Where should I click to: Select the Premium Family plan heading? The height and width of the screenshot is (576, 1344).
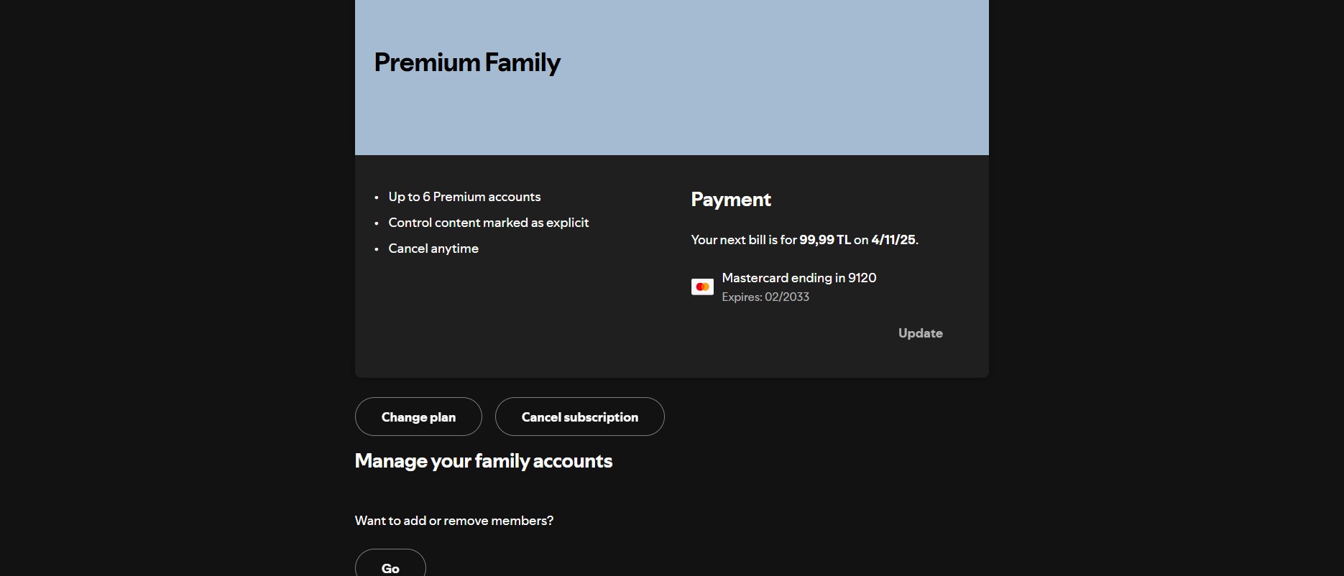click(x=467, y=63)
